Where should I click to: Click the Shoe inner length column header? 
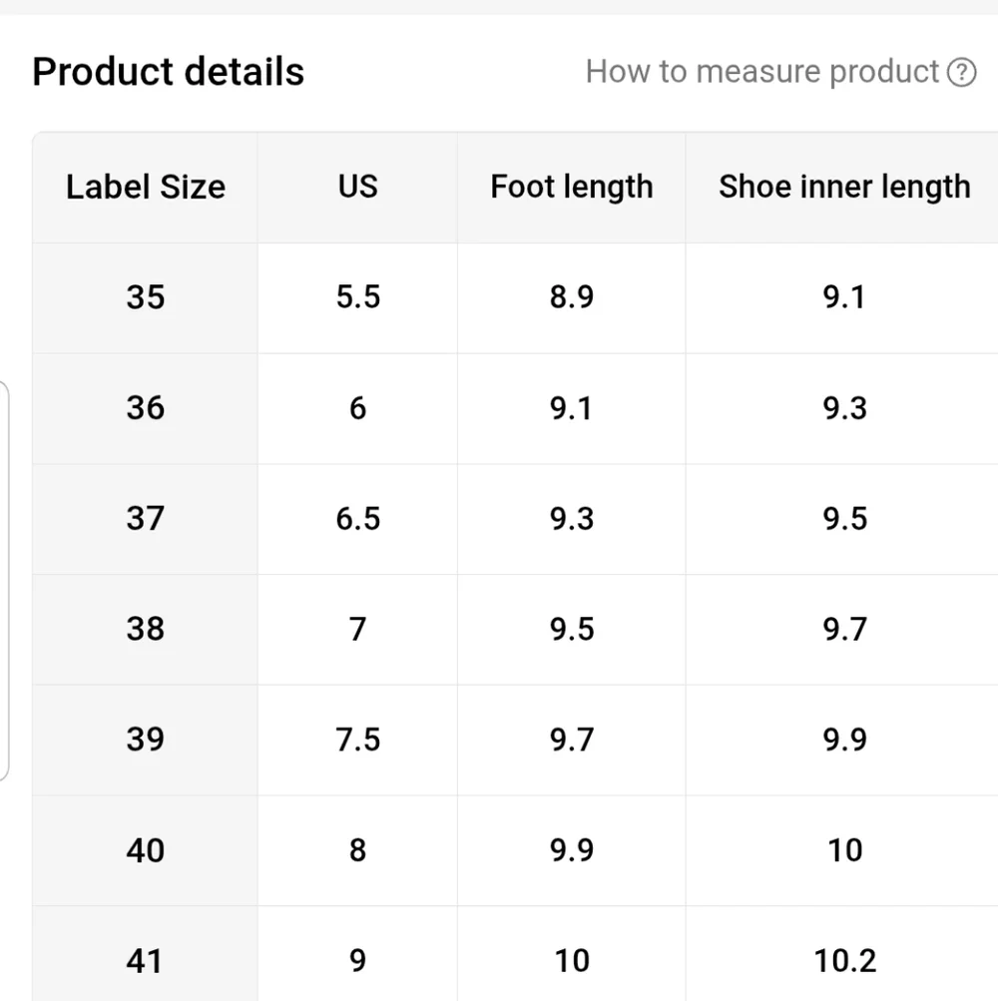pos(844,187)
